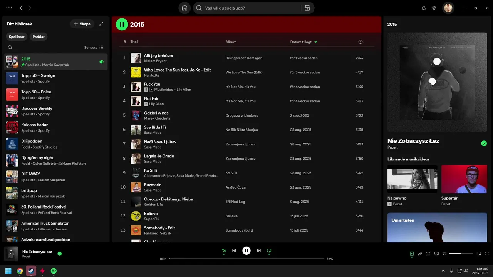Image resolution: width=493 pixels, height=277 pixels.
Task: Open the Windows Start menu
Action: click(8, 271)
